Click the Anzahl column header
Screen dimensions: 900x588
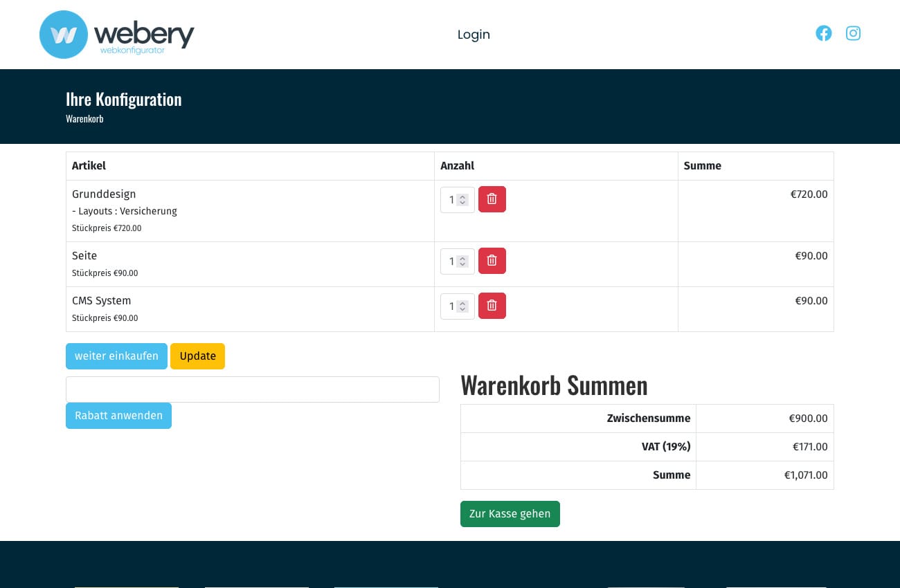point(458,166)
